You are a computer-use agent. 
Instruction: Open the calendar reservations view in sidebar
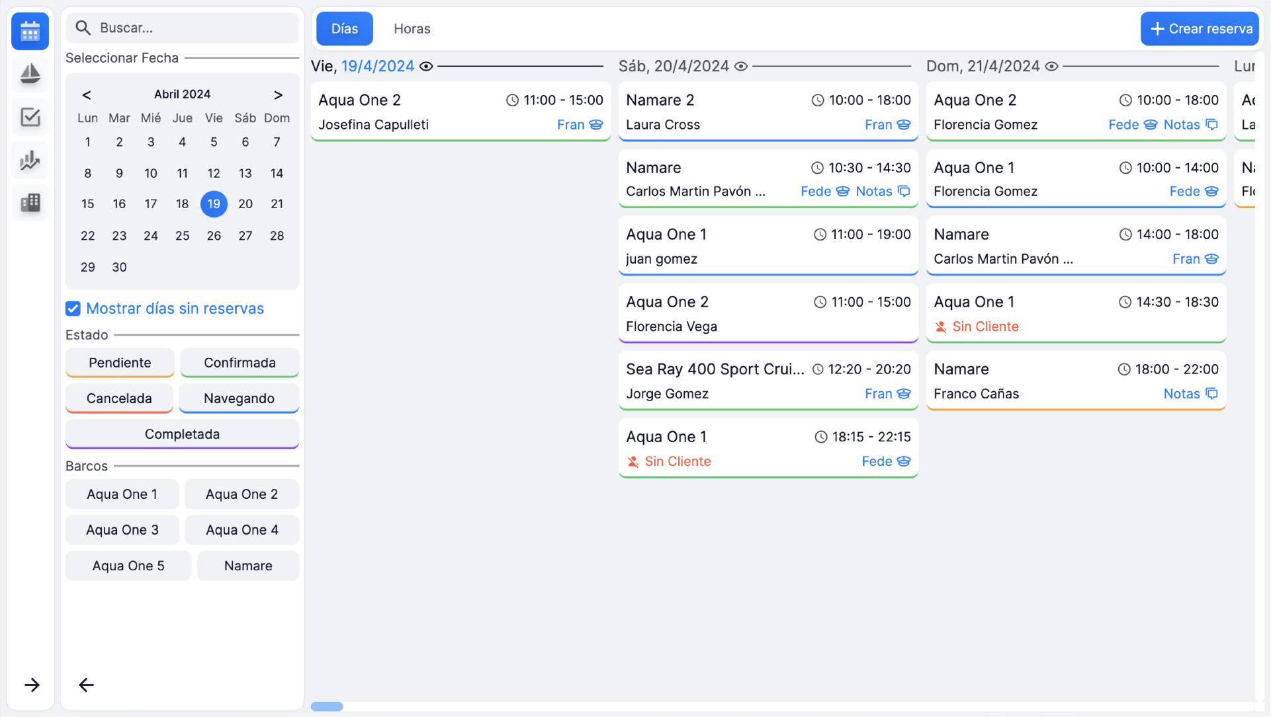pos(30,31)
